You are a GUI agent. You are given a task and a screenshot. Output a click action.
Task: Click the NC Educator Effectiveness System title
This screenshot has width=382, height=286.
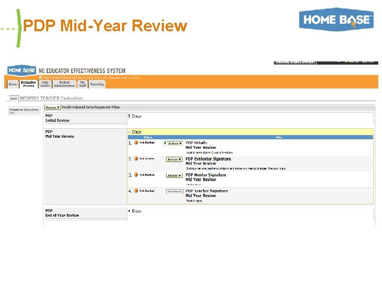point(82,71)
